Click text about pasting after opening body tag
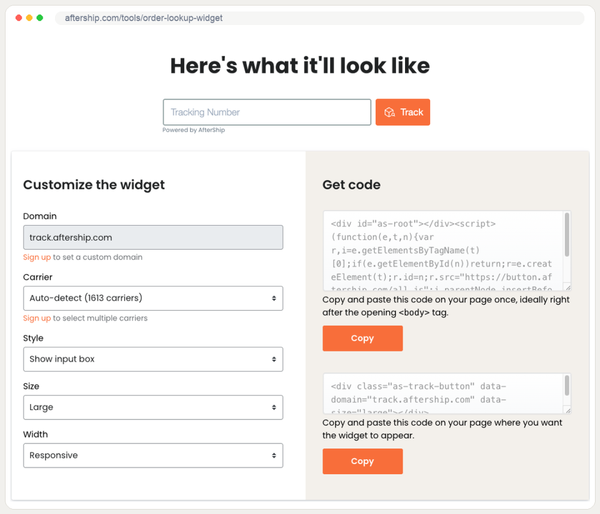 [x=446, y=306]
